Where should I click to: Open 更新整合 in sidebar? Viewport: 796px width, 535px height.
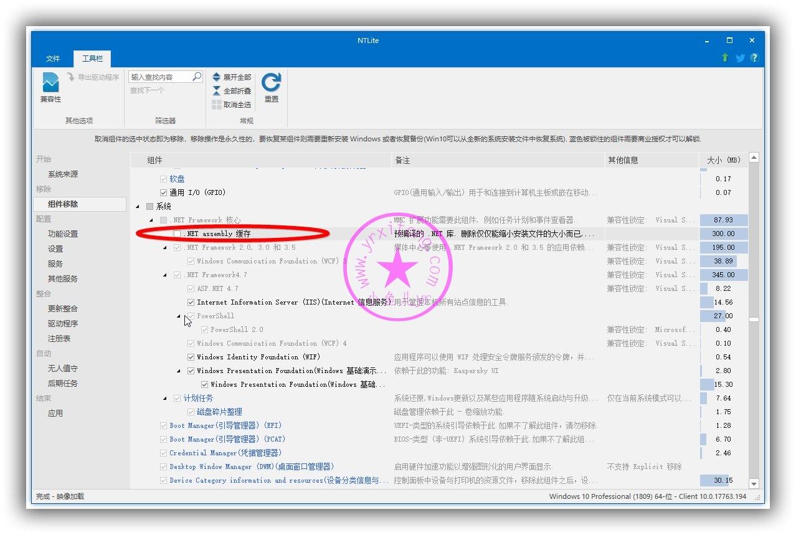pyautogui.click(x=63, y=309)
